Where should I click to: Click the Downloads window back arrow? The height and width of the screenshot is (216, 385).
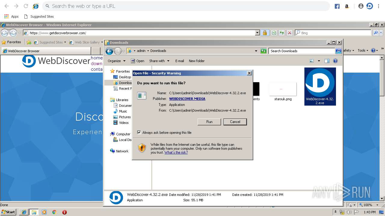109,51
